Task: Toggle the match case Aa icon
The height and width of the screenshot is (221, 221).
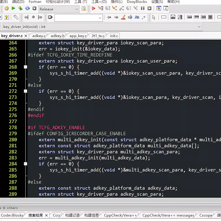Action: 137,17
